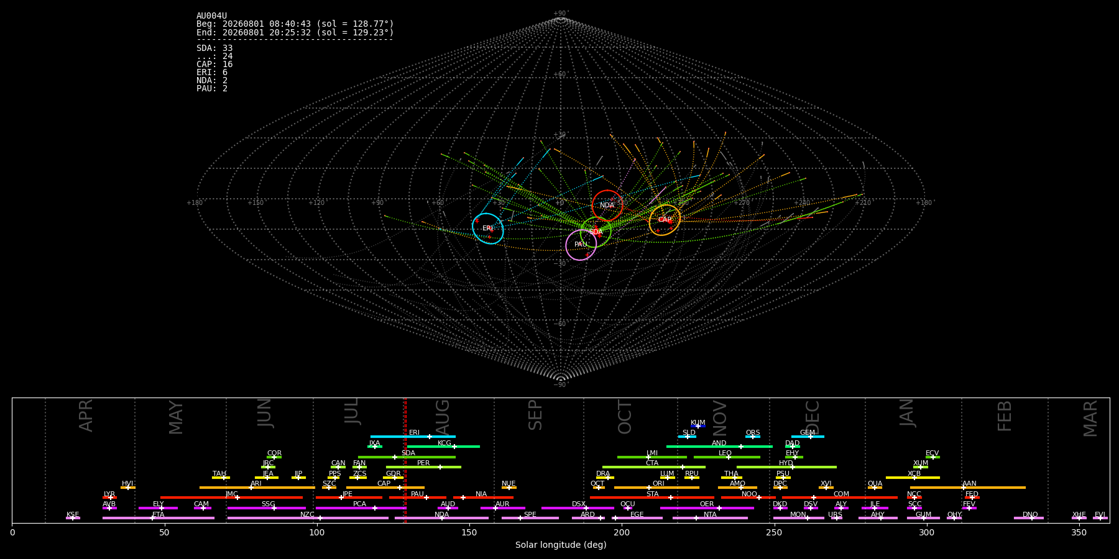Click the ETA shower bar
This screenshot has height=559, width=1119.
159,518
